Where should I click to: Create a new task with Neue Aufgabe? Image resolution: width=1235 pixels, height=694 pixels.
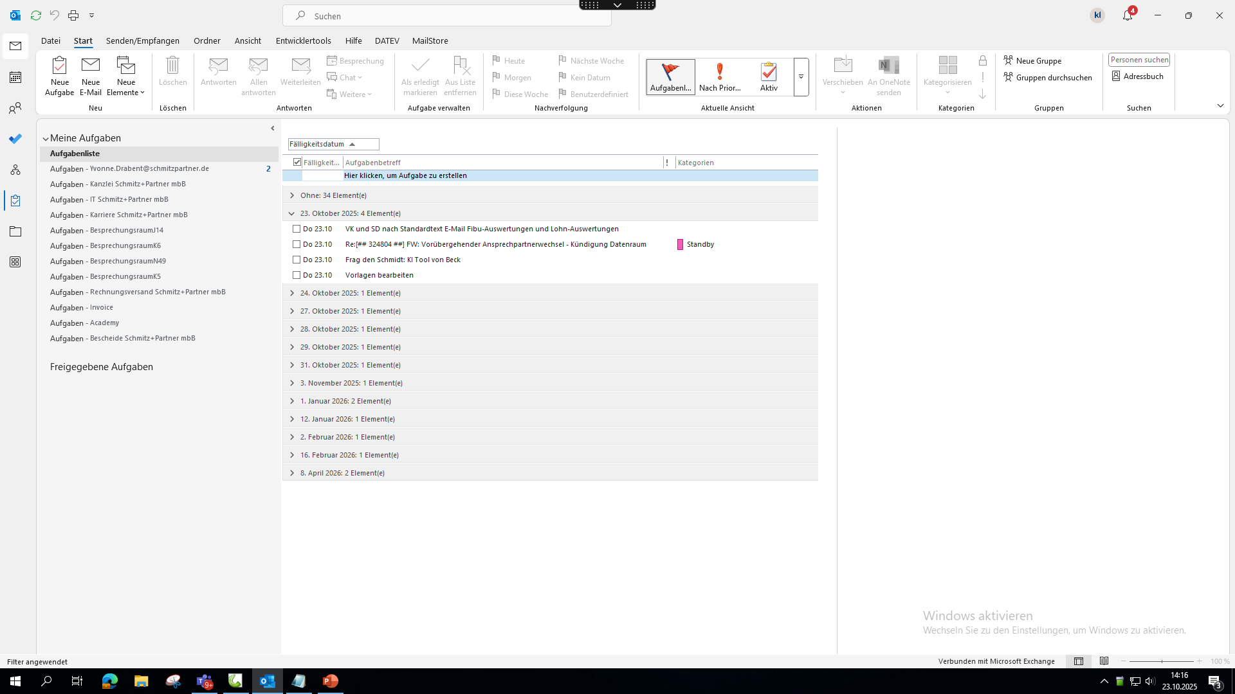coord(59,76)
